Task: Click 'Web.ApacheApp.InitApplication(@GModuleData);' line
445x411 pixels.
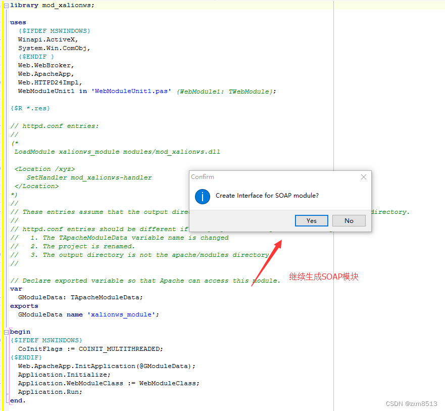Action: (107, 366)
